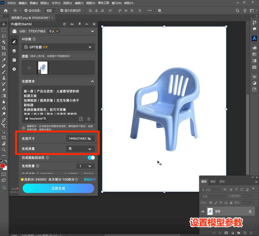
Task: Click the Home icon in options bar
Action: (x=6, y=11)
